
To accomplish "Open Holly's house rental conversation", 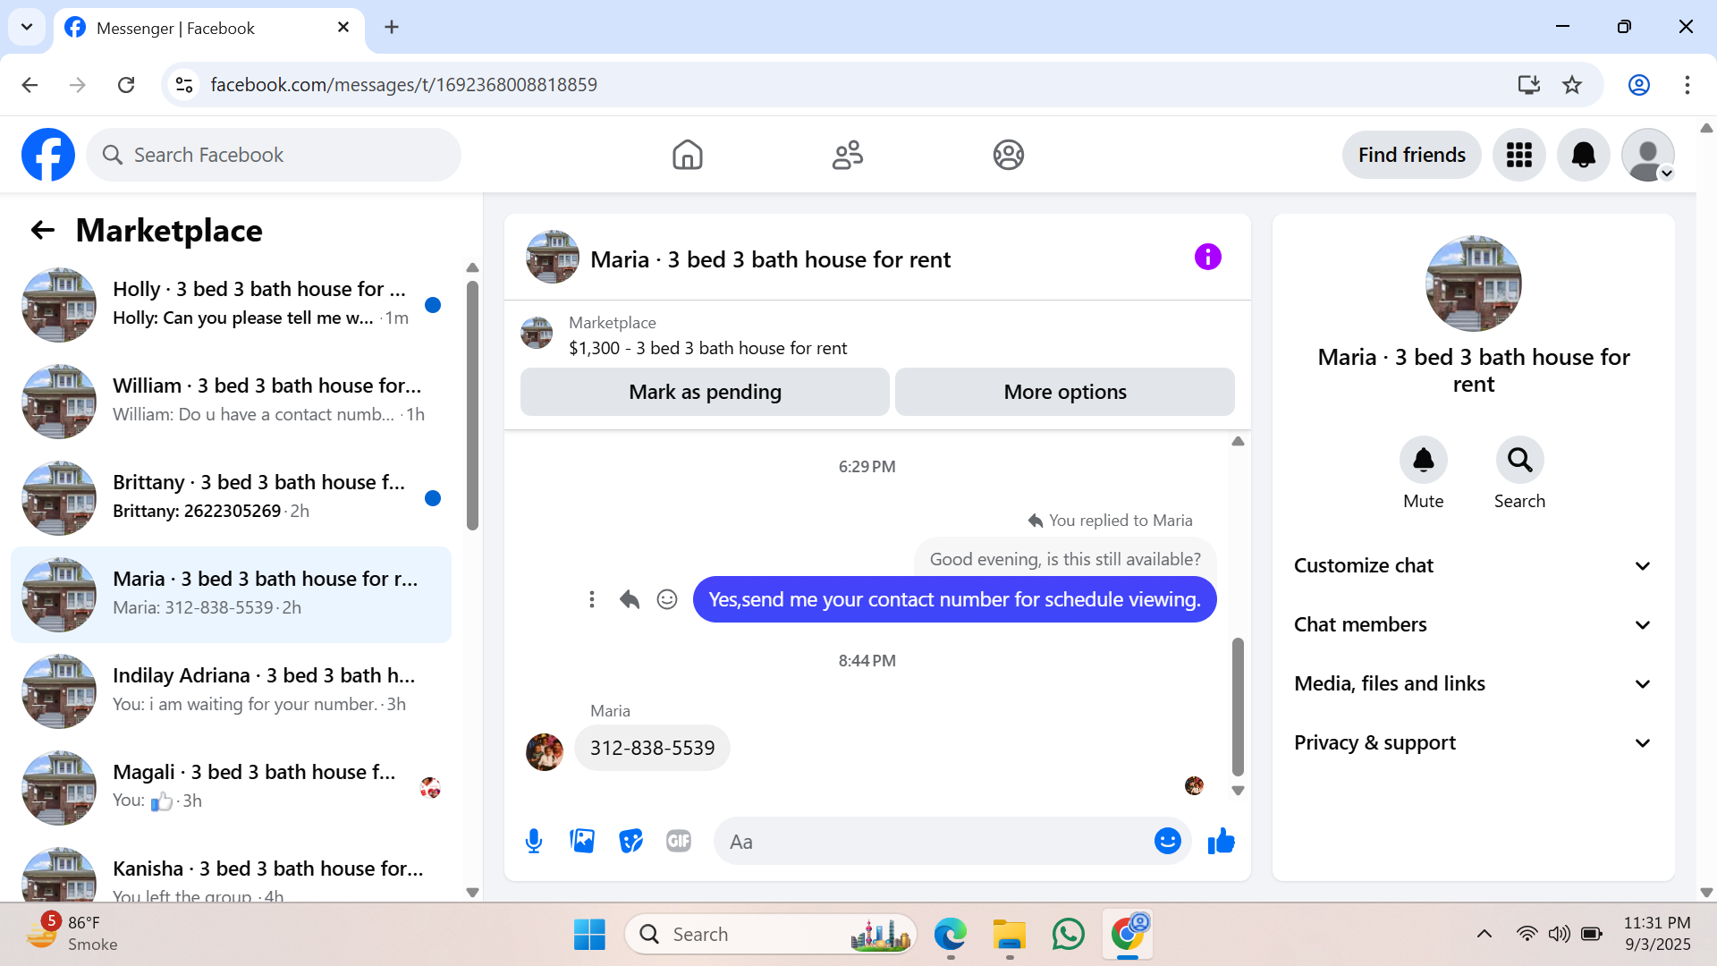I will click(x=231, y=305).
